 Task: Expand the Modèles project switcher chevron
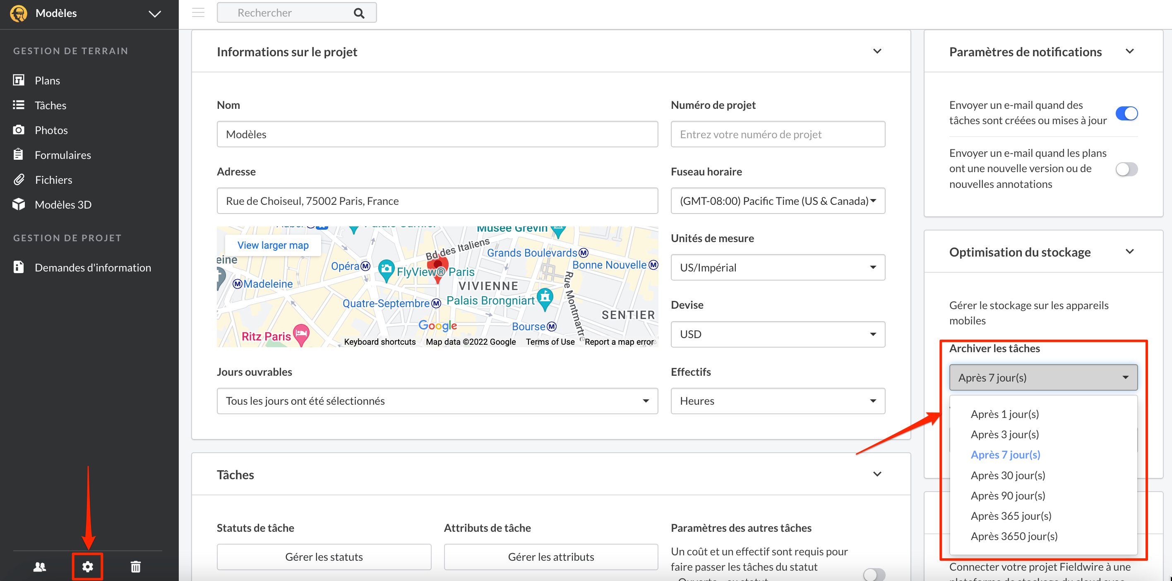(155, 14)
